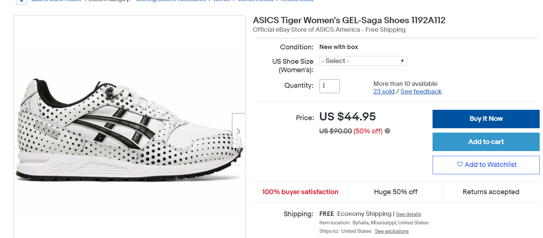
Task: Click the Add to cart button
Action: click(x=486, y=142)
